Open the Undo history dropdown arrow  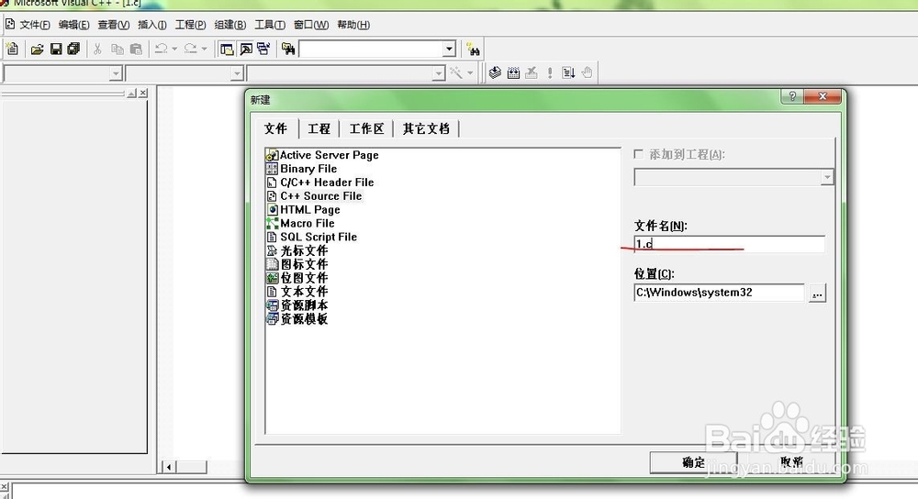pyautogui.click(x=174, y=50)
